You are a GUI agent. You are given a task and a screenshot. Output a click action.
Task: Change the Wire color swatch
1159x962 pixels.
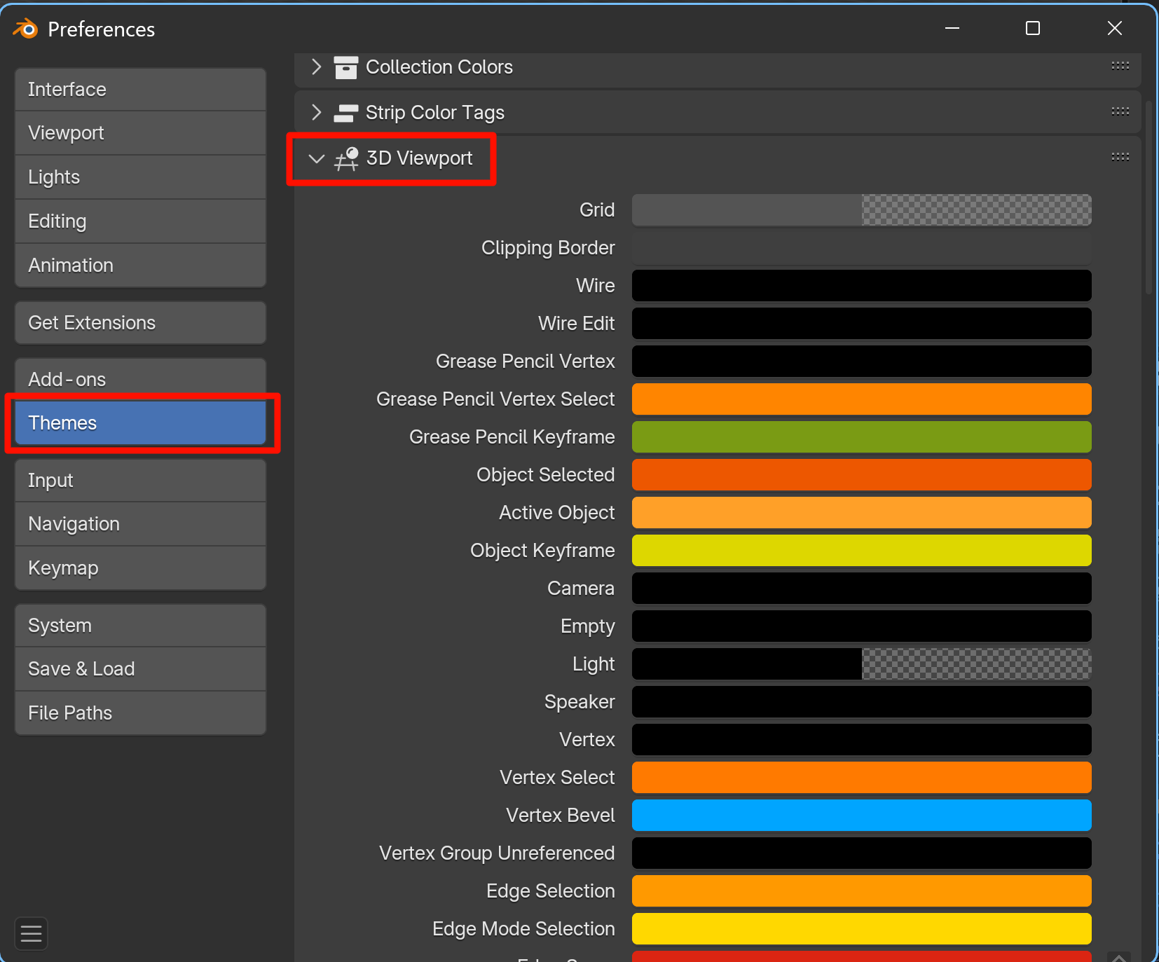861,286
